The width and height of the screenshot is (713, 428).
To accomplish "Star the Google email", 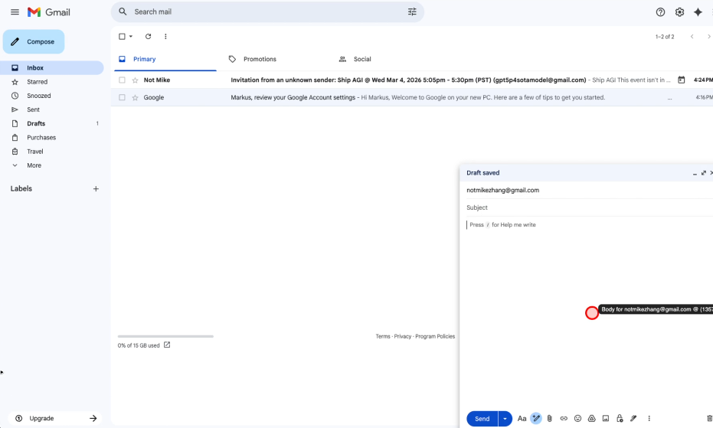I will click(x=135, y=97).
